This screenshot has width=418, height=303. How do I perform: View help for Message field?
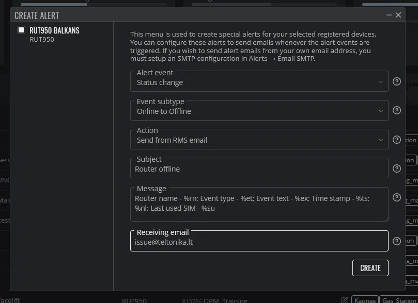pos(397,197)
